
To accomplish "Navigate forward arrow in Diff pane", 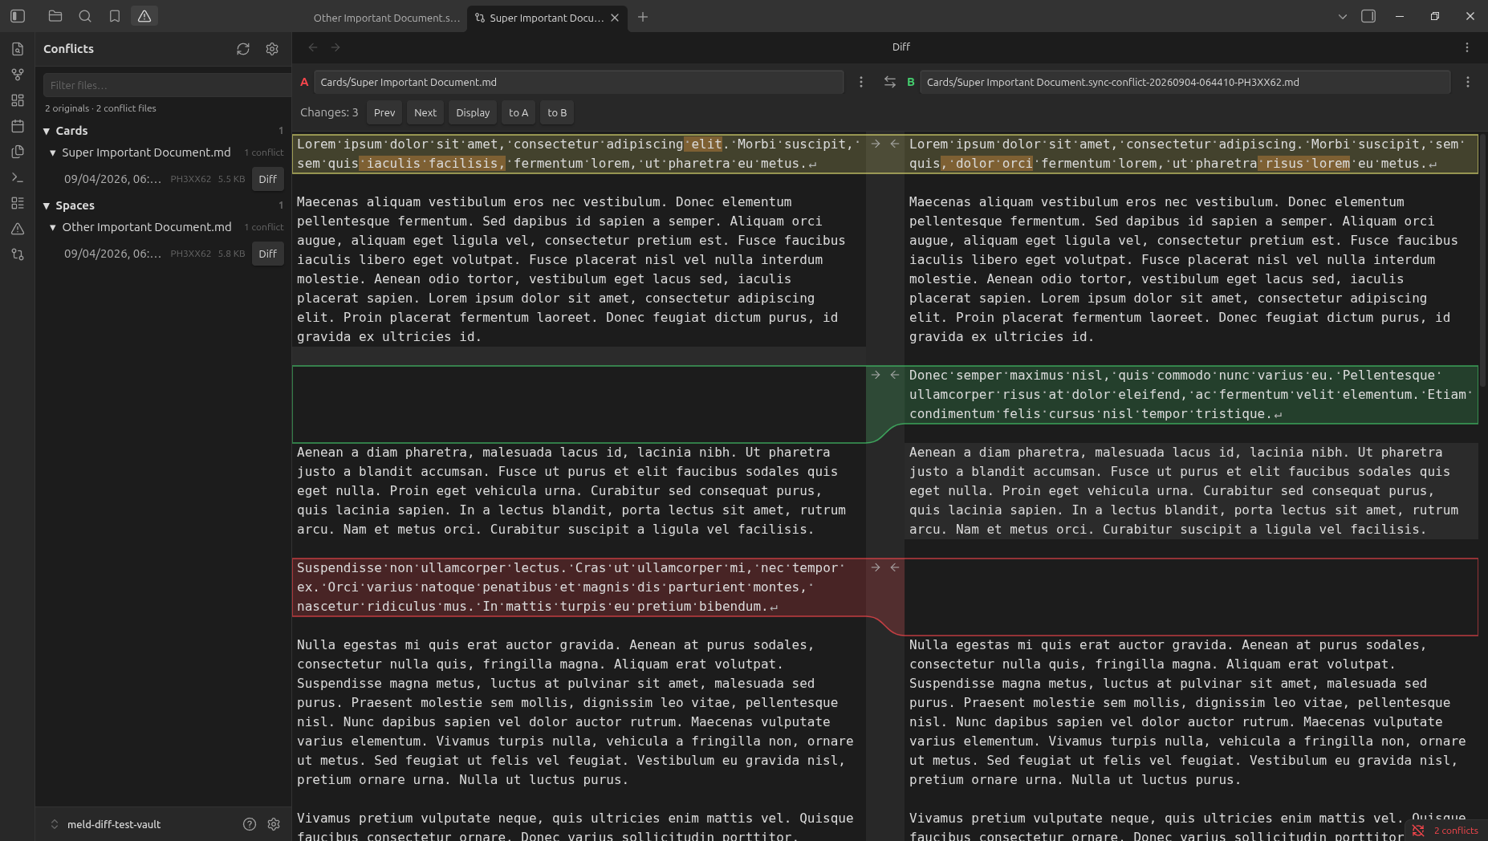I will click(335, 47).
